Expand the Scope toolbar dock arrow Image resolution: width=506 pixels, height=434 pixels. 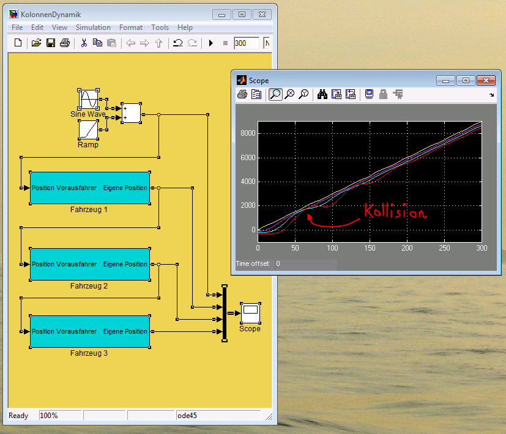click(x=491, y=95)
